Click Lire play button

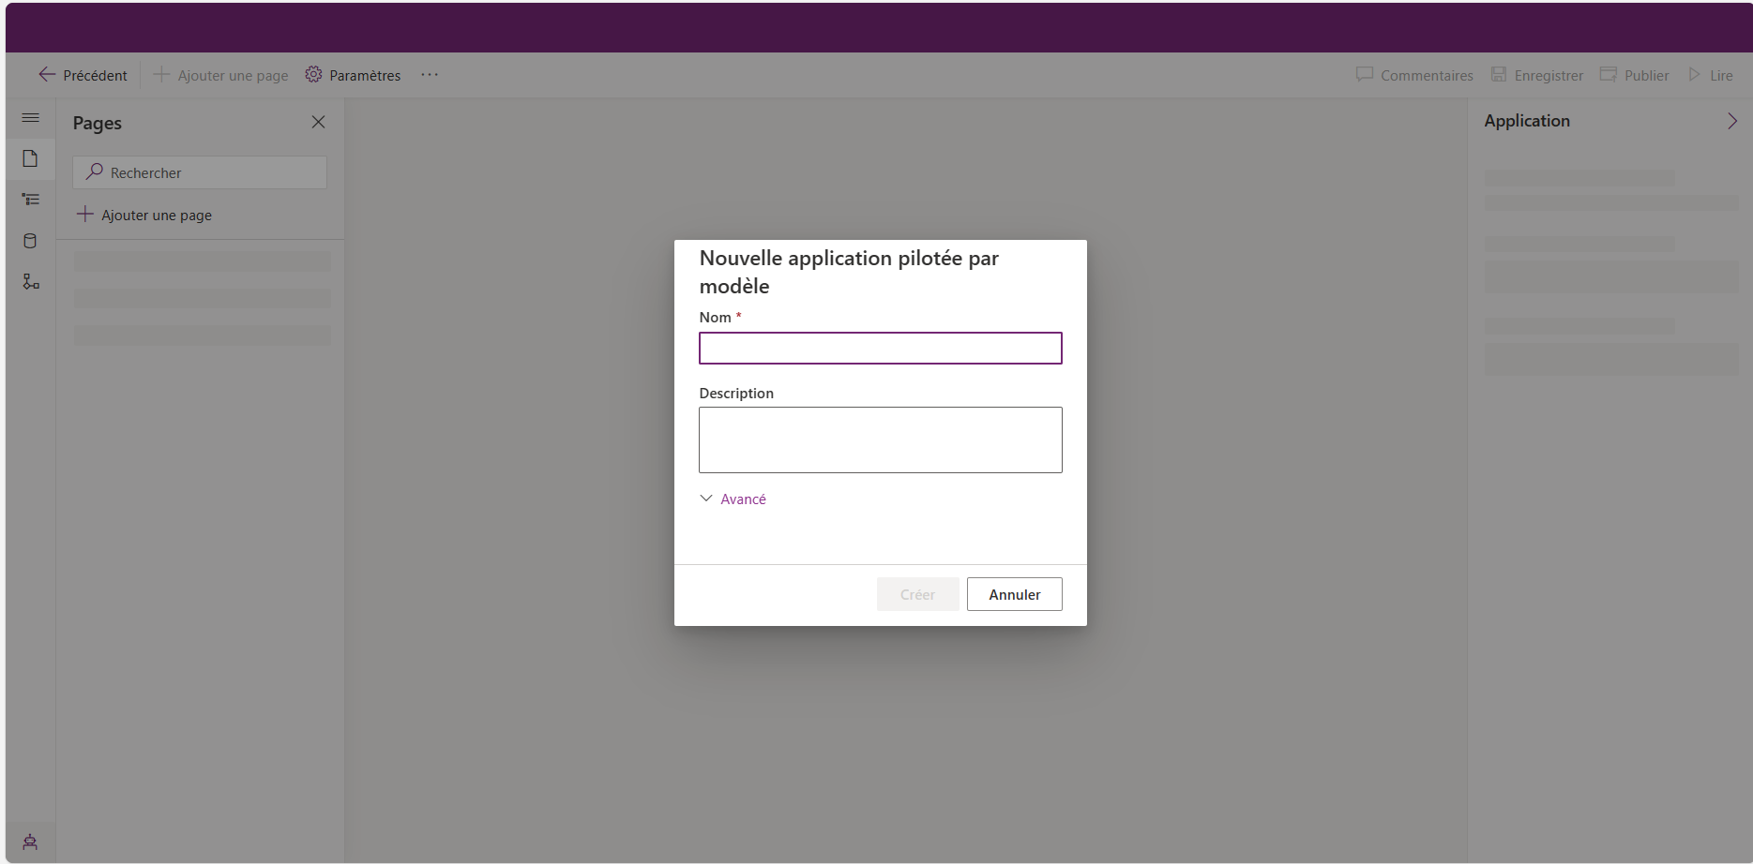[x=1711, y=75]
